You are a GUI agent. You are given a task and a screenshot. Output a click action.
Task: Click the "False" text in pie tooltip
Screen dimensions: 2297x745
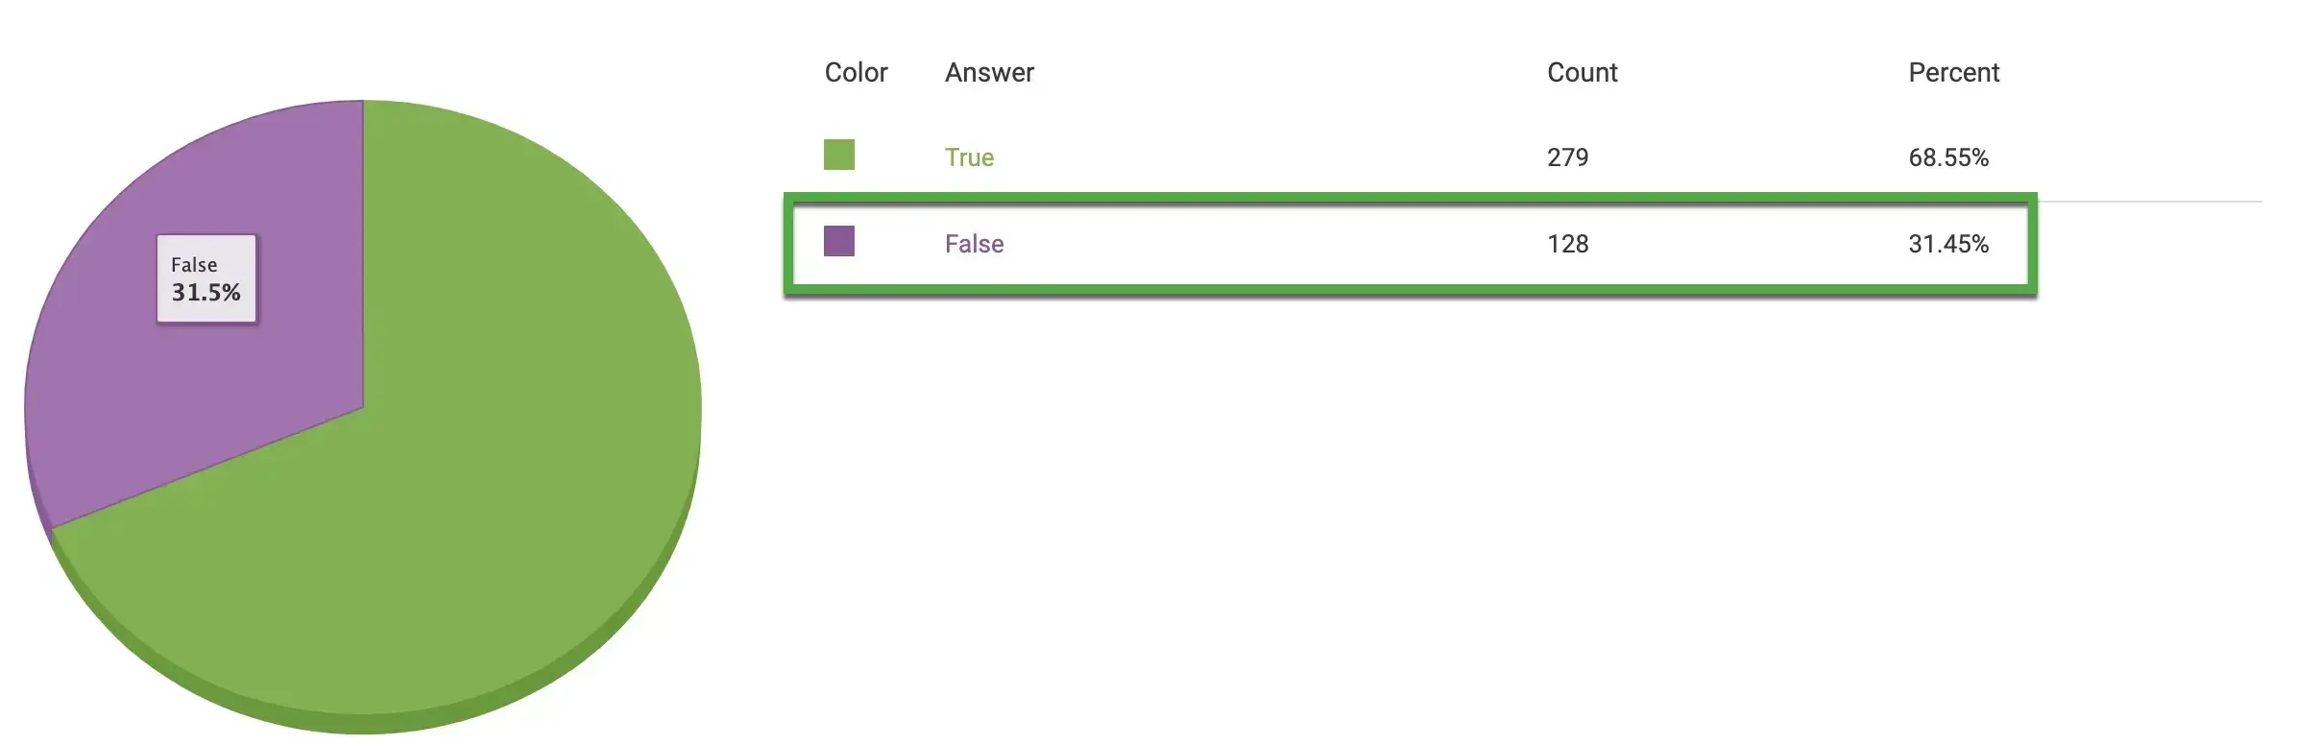(x=194, y=265)
